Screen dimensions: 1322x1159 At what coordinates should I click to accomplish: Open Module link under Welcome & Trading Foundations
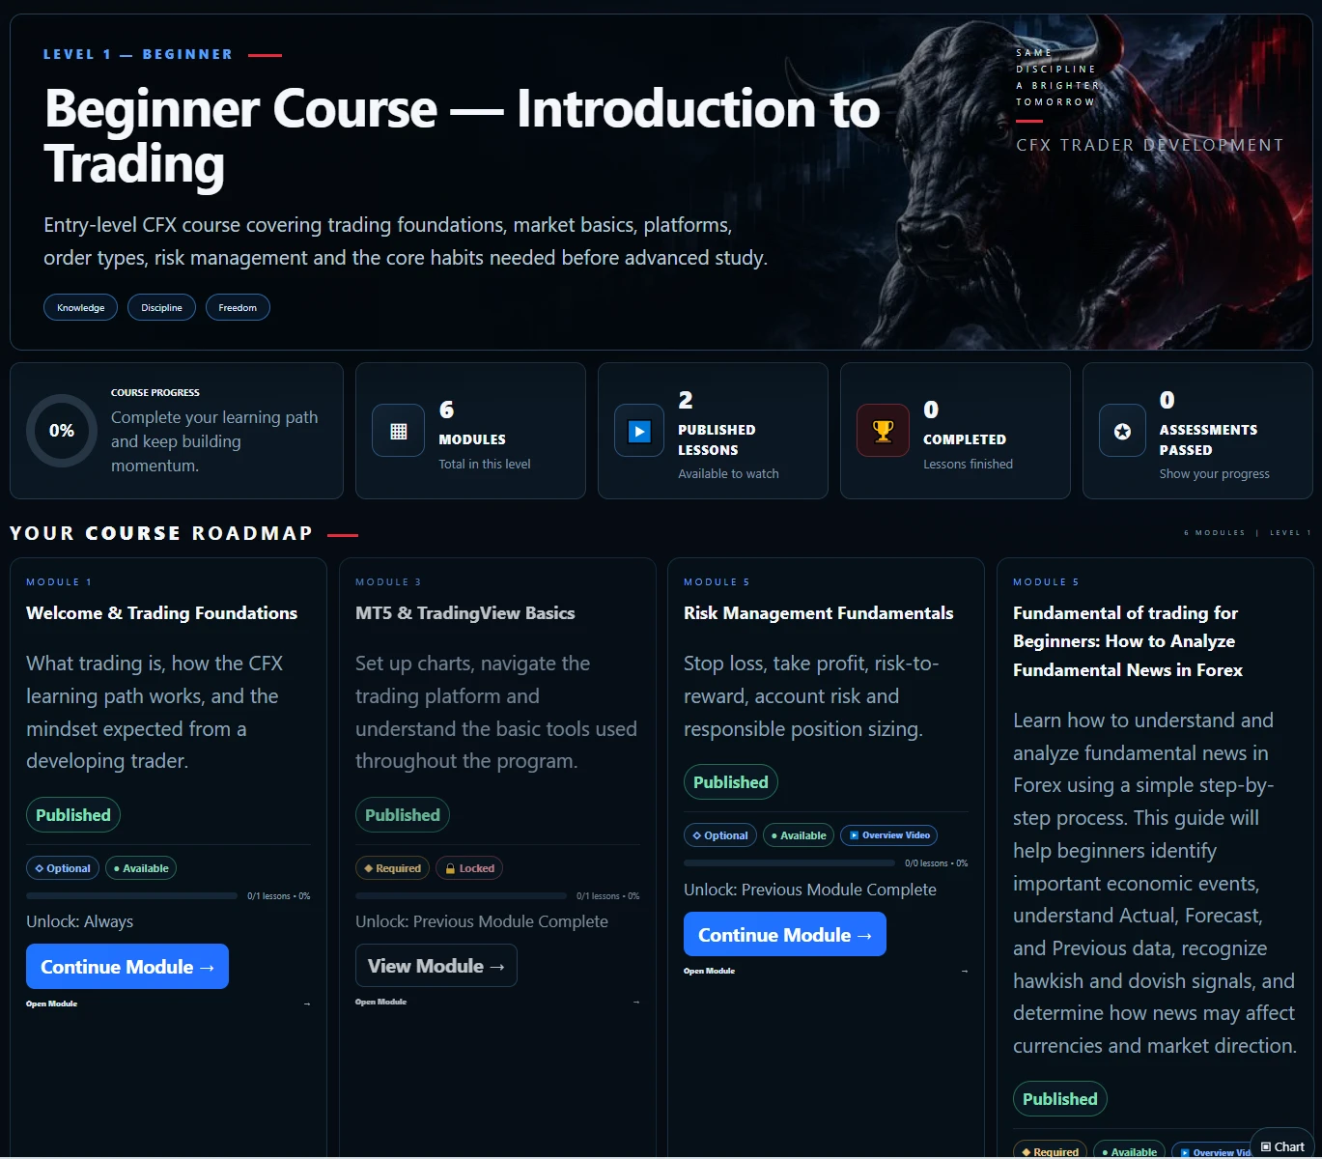[52, 1004]
